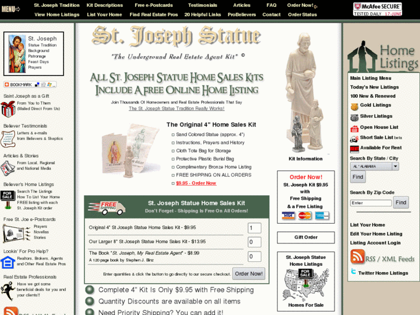Click the Gift Order button
The width and height of the screenshot is (420, 315).
pos(306,237)
